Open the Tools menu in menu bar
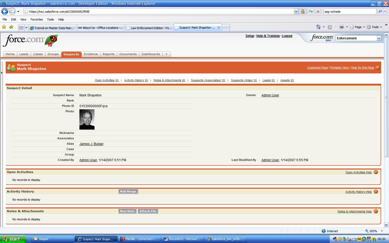The image size is (389, 243). click(50, 19)
